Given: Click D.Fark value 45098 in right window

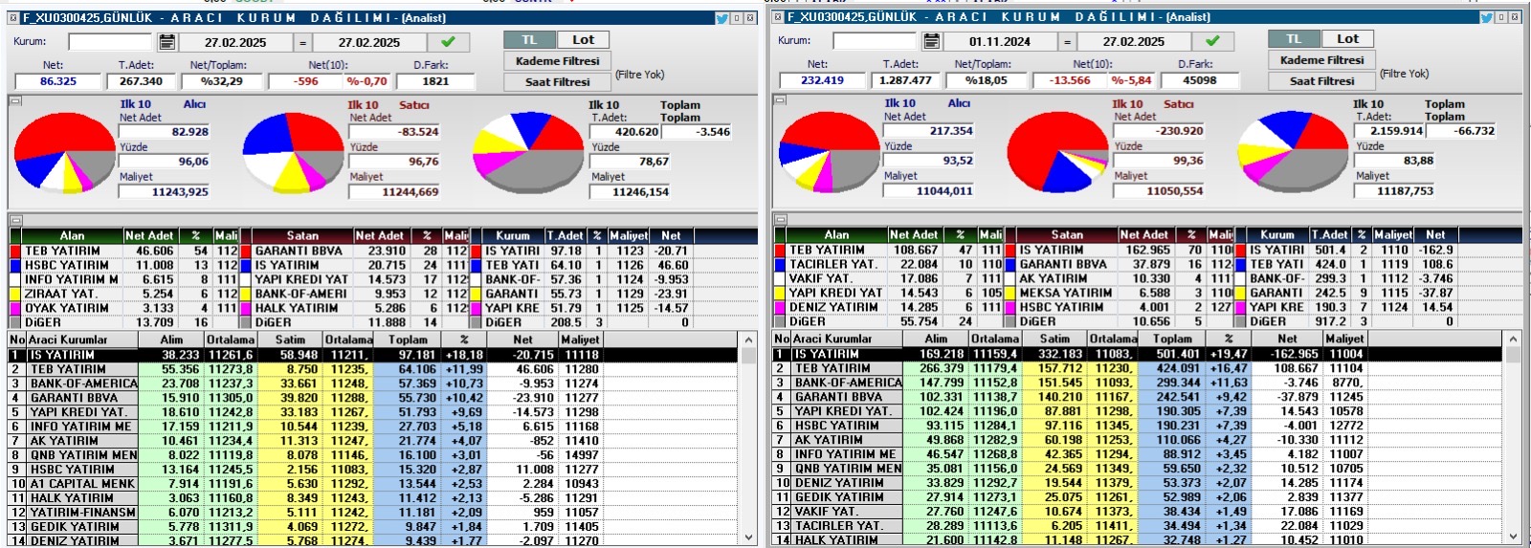Looking at the screenshot, I should (1199, 80).
